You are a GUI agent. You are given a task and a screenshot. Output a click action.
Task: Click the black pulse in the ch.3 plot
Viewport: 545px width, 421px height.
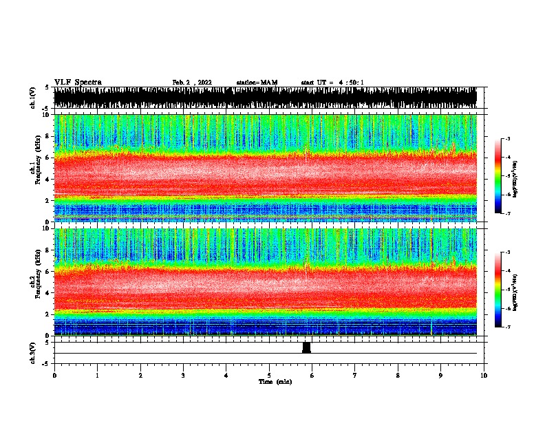click(306, 347)
